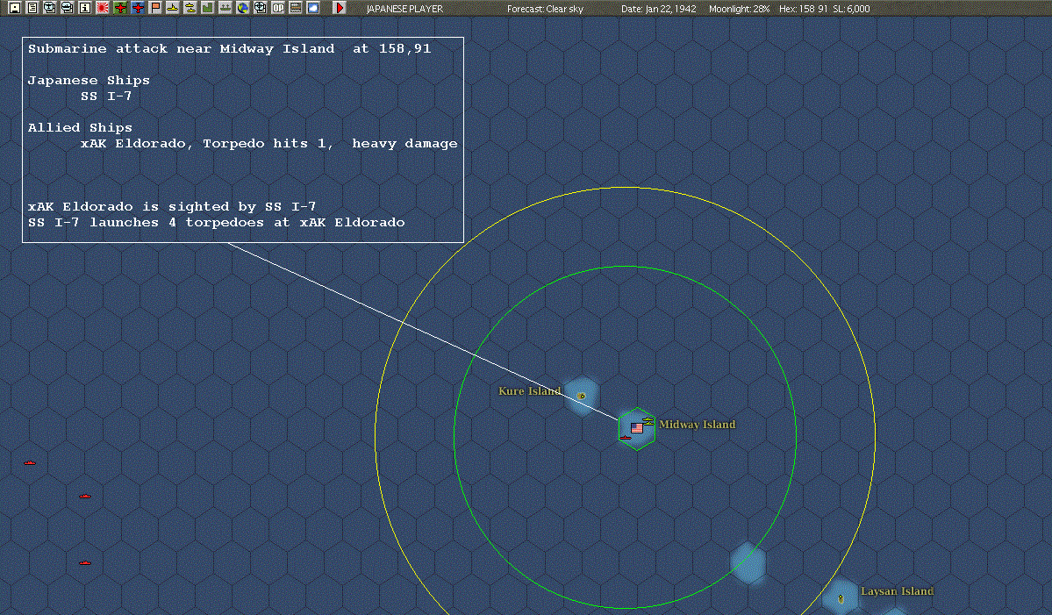Click the 'Japanese Ships' heading in report
This screenshot has height=615, width=1052.
pos(89,81)
